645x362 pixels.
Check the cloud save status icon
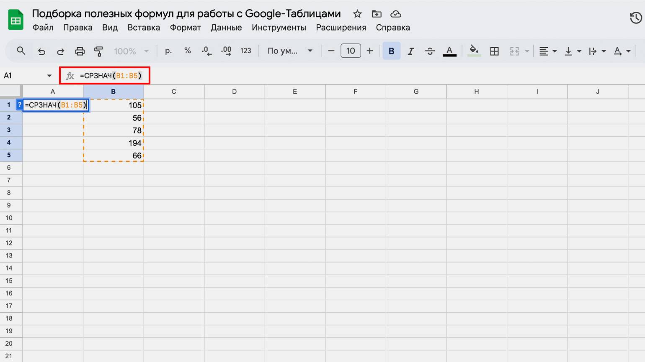click(x=396, y=14)
